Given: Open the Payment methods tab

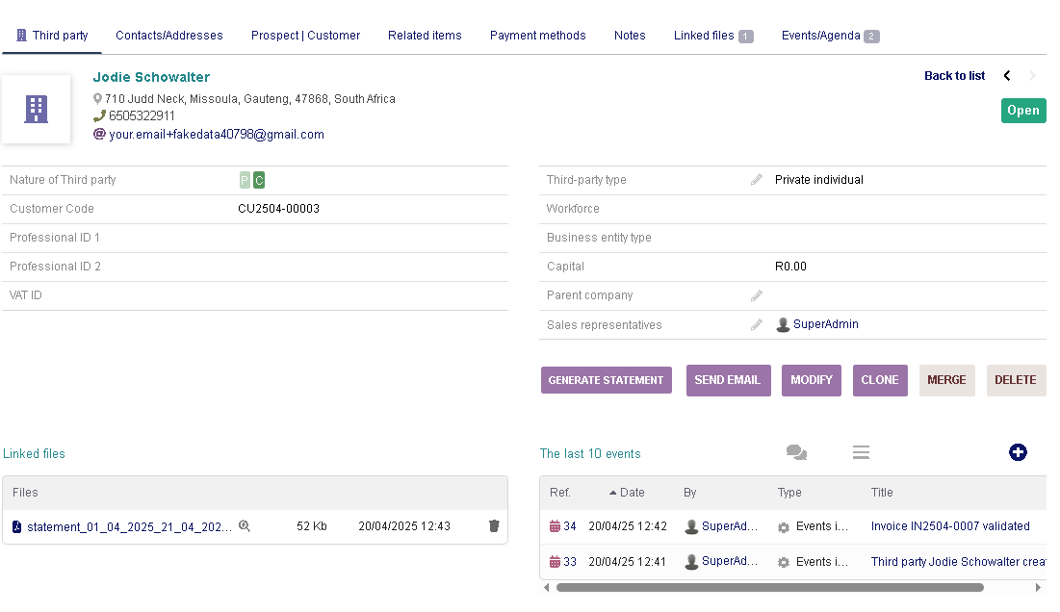Looking at the screenshot, I should pos(537,36).
